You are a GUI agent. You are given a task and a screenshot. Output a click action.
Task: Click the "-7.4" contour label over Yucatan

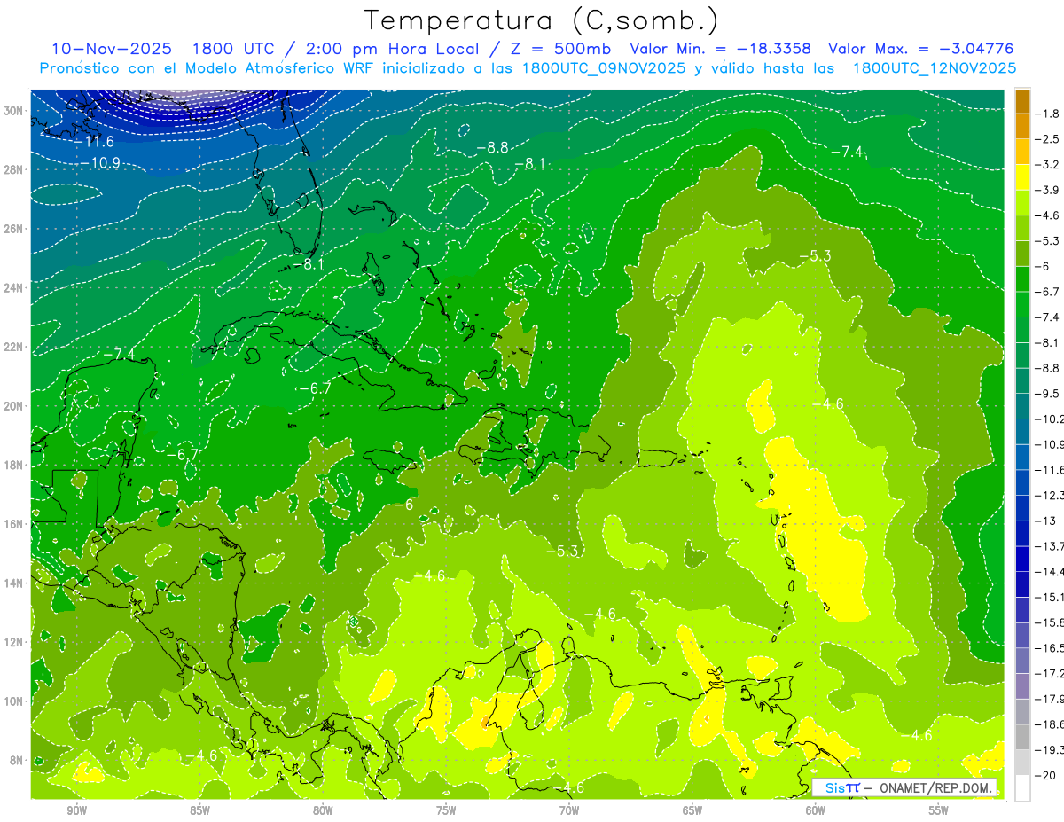coord(118,355)
